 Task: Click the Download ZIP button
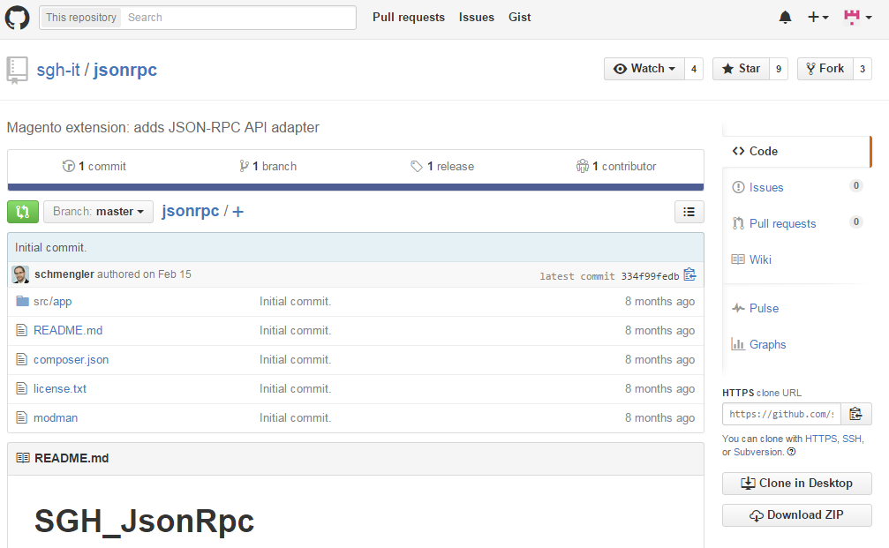pyautogui.click(x=796, y=515)
